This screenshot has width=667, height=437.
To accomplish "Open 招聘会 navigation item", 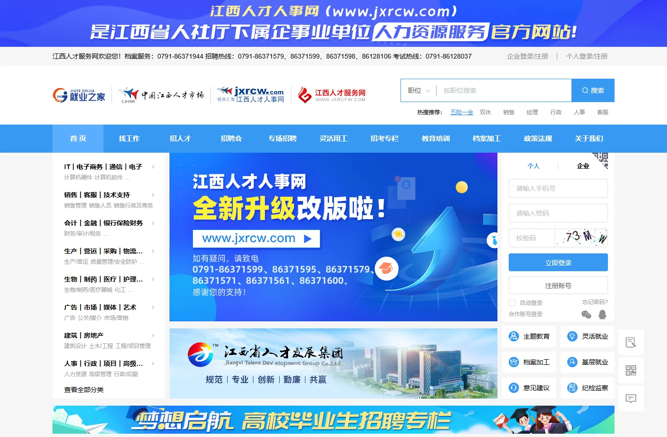I will point(231,139).
